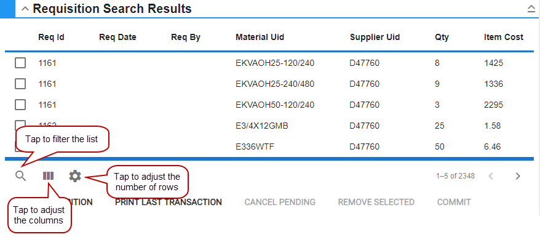540x237 pixels.
Task: Click the magnifier filter list icon
Action: [21, 176]
